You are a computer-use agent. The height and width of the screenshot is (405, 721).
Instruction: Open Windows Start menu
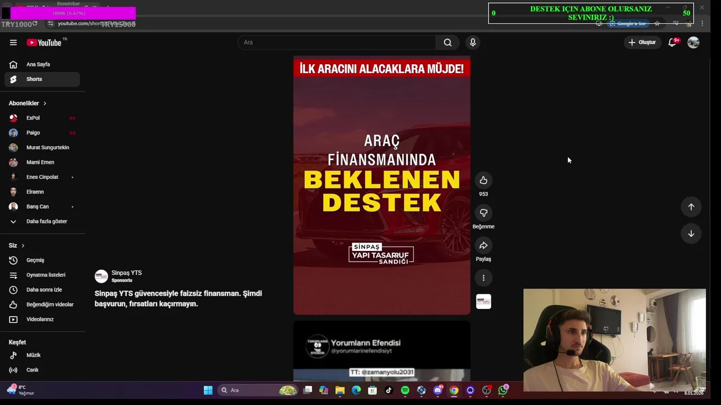tap(208, 390)
